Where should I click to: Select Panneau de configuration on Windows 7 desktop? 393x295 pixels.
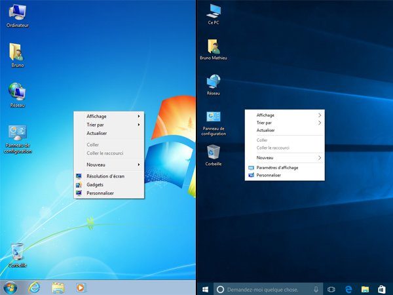(18, 139)
